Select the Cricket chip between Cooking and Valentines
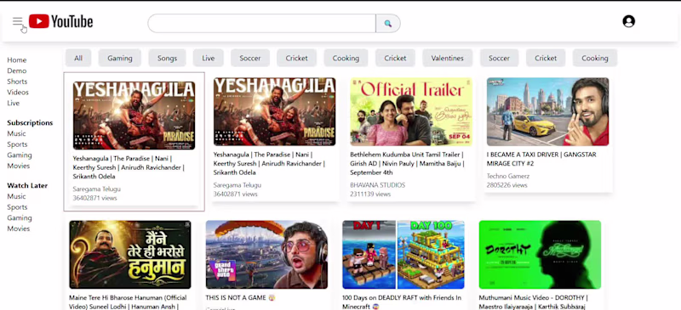Viewport: 681px width, 310px height. point(395,58)
